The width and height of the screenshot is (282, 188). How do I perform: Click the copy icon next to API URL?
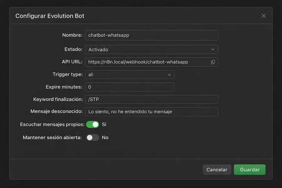point(213,62)
